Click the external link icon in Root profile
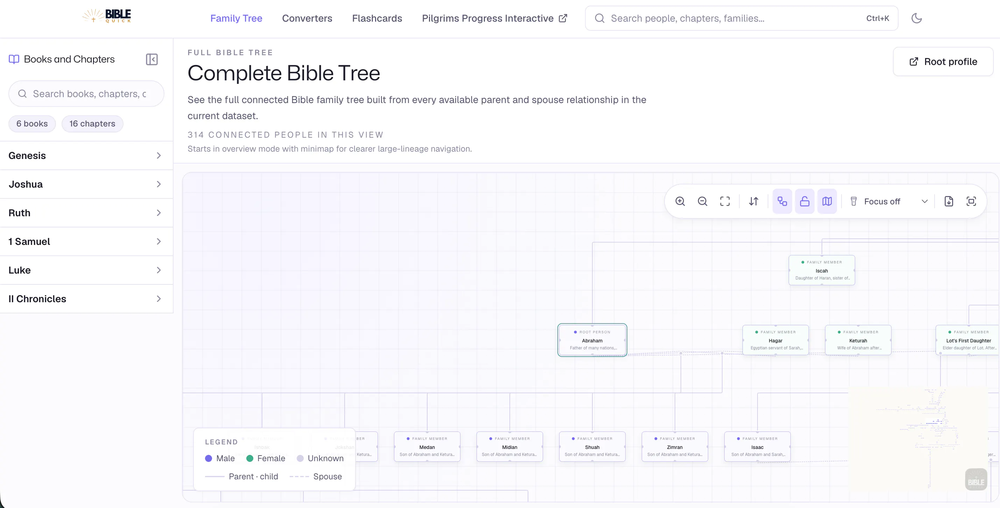The width and height of the screenshot is (1000, 508). pos(914,61)
